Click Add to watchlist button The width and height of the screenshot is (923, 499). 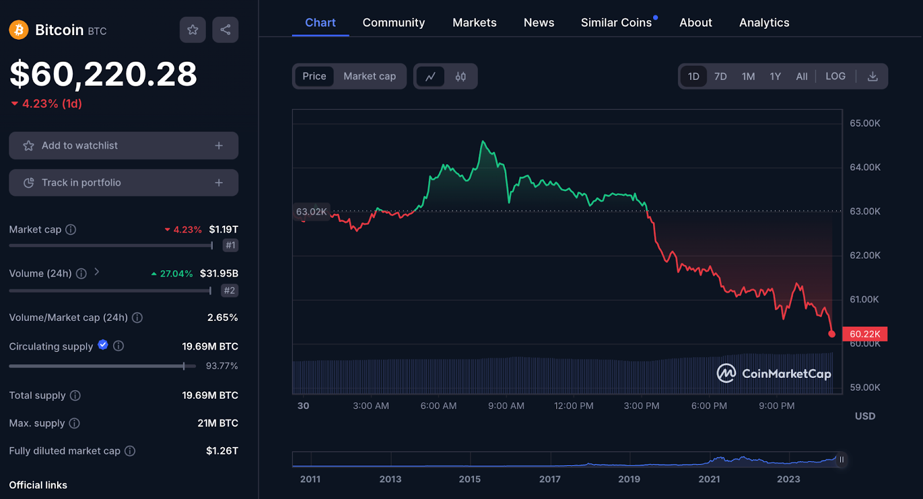123,146
